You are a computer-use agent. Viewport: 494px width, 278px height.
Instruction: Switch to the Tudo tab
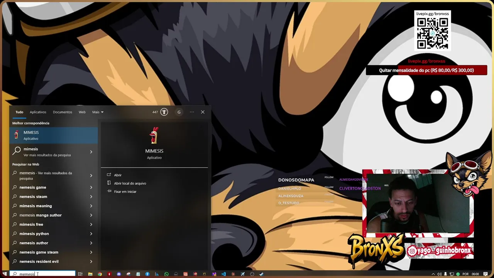pyautogui.click(x=19, y=112)
